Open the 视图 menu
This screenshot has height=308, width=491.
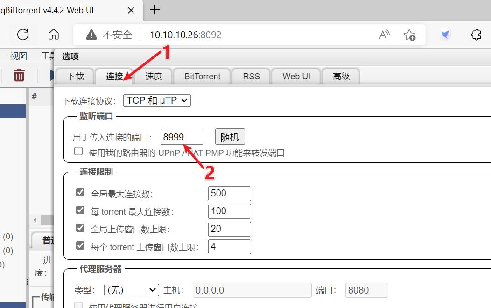tap(18, 56)
